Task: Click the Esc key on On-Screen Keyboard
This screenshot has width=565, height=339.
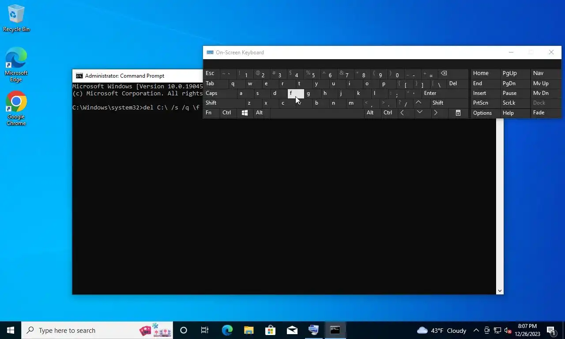Action: point(211,74)
